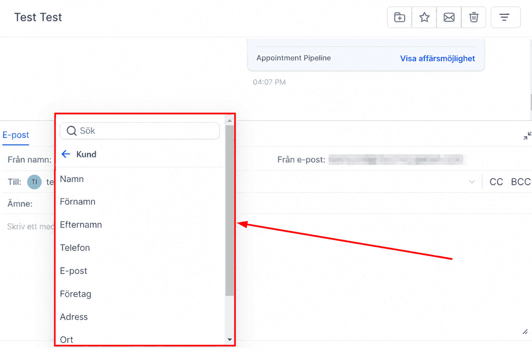Star this conversation
Image resolution: width=532 pixels, height=355 pixels.
point(424,17)
